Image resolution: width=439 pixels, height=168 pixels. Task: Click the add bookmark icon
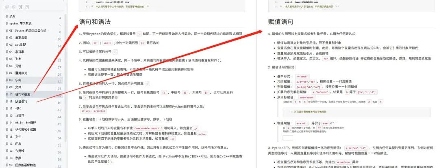[20, 6]
